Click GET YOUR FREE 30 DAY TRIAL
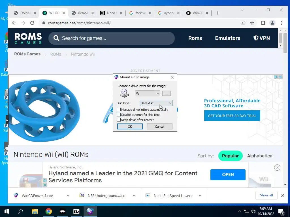Viewport: 290px width, 217px height. [232, 116]
